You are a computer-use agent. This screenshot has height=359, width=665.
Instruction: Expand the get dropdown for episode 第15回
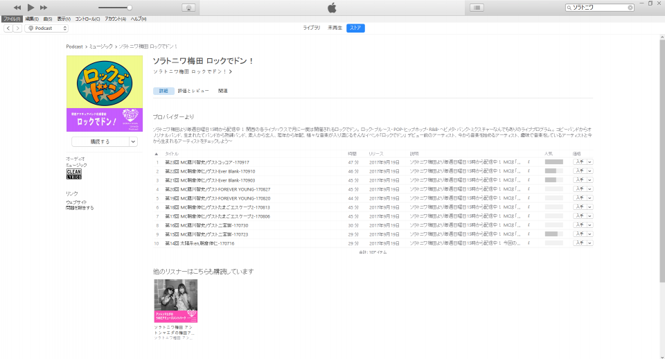click(589, 234)
